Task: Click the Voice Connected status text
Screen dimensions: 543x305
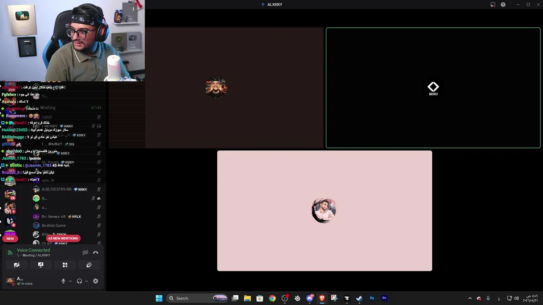Action: (33, 250)
